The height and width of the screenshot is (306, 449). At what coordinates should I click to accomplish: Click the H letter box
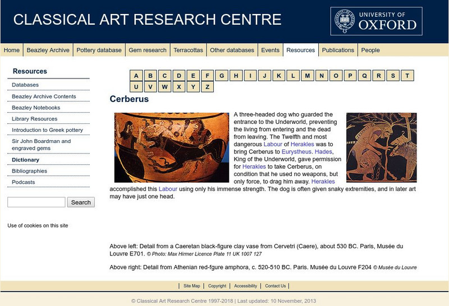point(236,76)
